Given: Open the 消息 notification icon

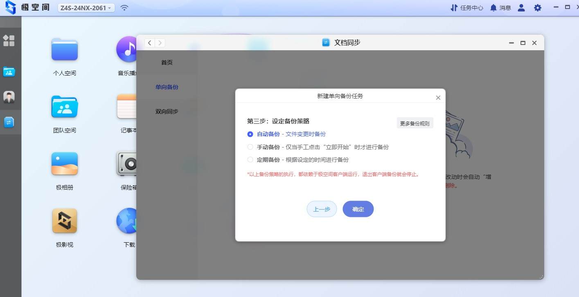Looking at the screenshot, I should (x=500, y=7).
